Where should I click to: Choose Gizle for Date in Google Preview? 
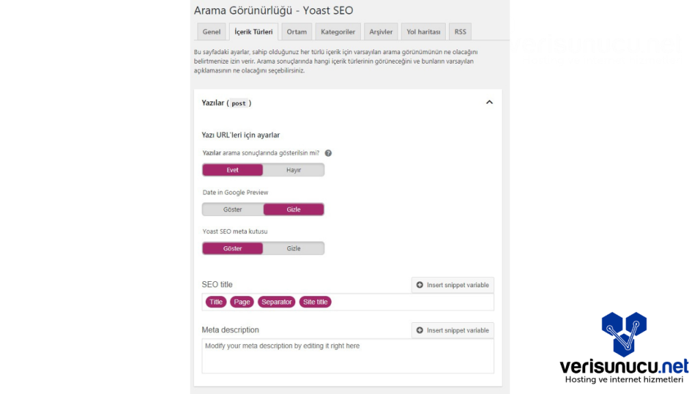point(293,209)
